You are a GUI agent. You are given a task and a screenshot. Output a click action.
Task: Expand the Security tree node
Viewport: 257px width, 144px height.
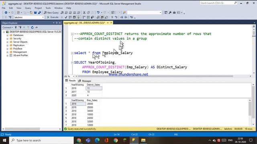pyautogui.click(x=7, y=39)
